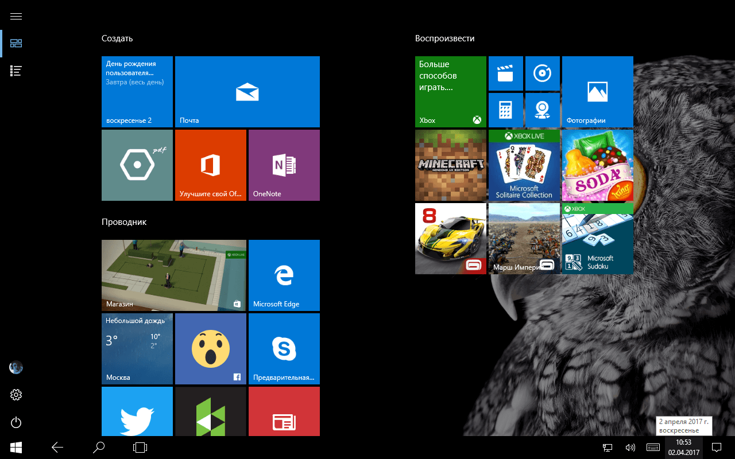The width and height of the screenshot is (735, 459).
Task: Open the touch keyboard icon
Action: coord(653,448)
